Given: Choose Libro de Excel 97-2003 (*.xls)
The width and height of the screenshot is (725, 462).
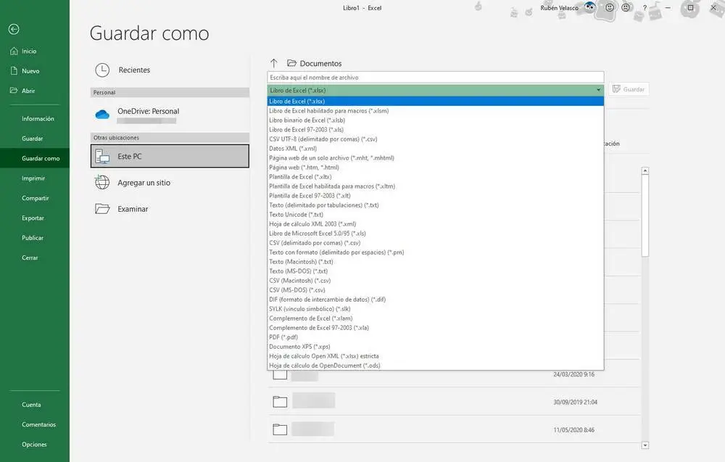Looking at the screenshot, I should click(436, 130).
